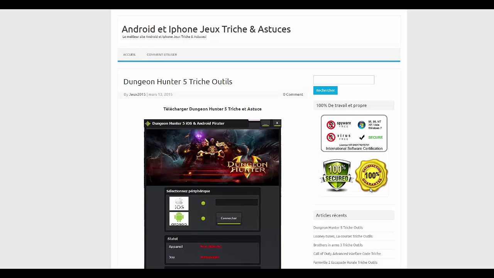Open Farmville 2 Escapade Rurale Triche Outils

click(345, 263)
